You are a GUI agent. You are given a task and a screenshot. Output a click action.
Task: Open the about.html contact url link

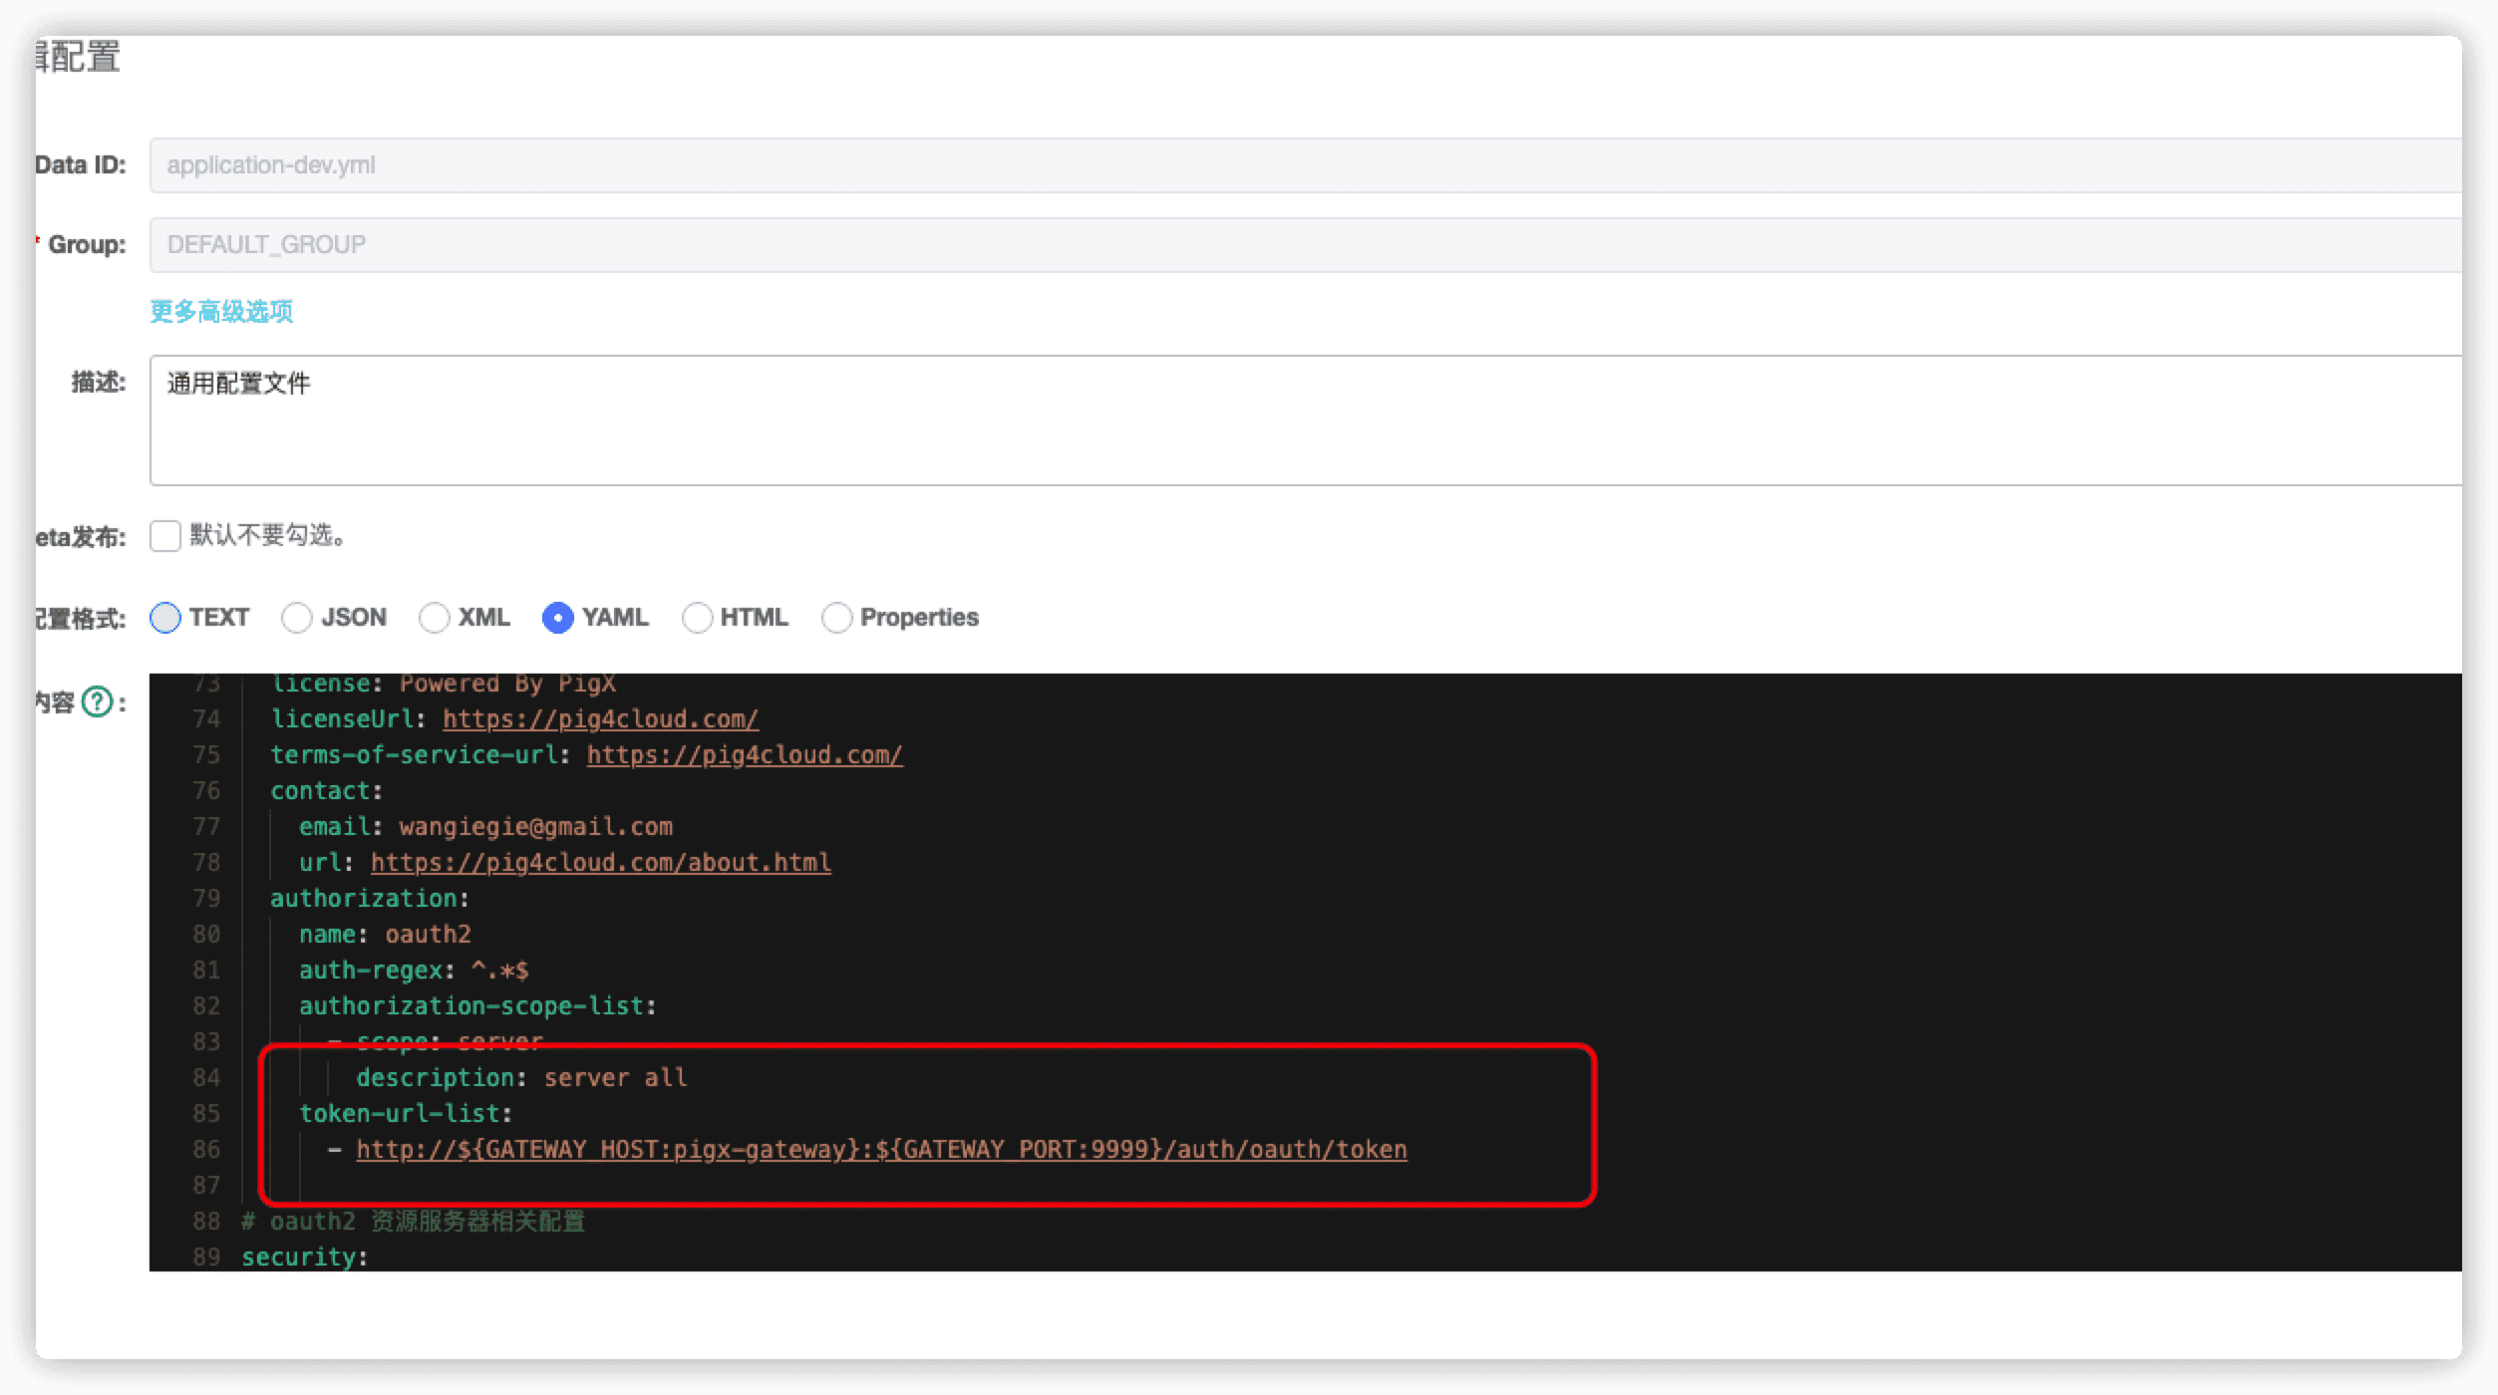coord(600,863)
